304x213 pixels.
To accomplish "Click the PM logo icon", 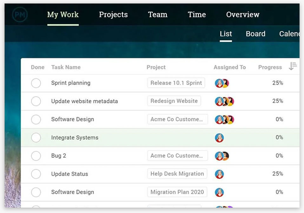I will (x=20, y=15).
